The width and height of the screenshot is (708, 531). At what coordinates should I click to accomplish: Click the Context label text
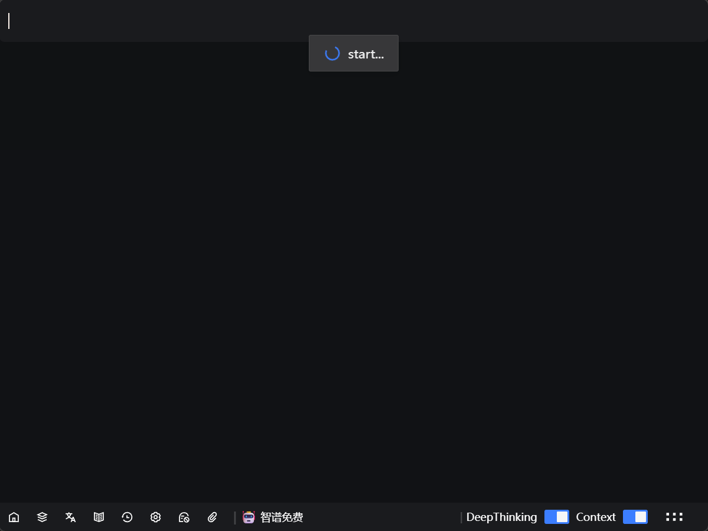(x=595, y=517)
